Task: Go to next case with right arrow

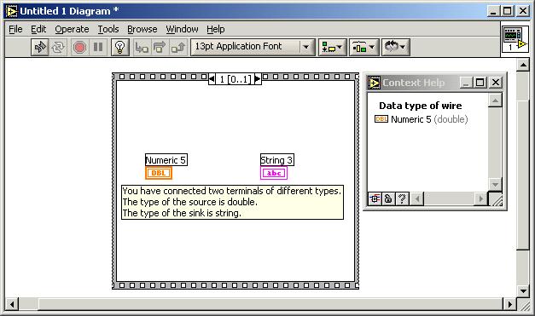Action: pos(258,79)
